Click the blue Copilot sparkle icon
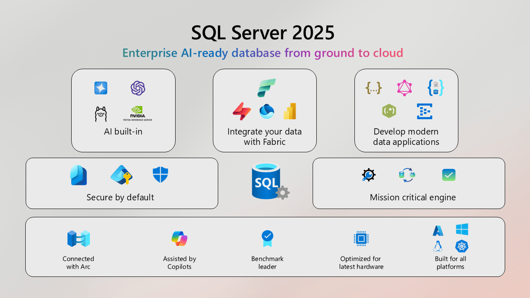The height and width of the screenshot is (298, 530). pyautogui.click(x=101, y=88)
